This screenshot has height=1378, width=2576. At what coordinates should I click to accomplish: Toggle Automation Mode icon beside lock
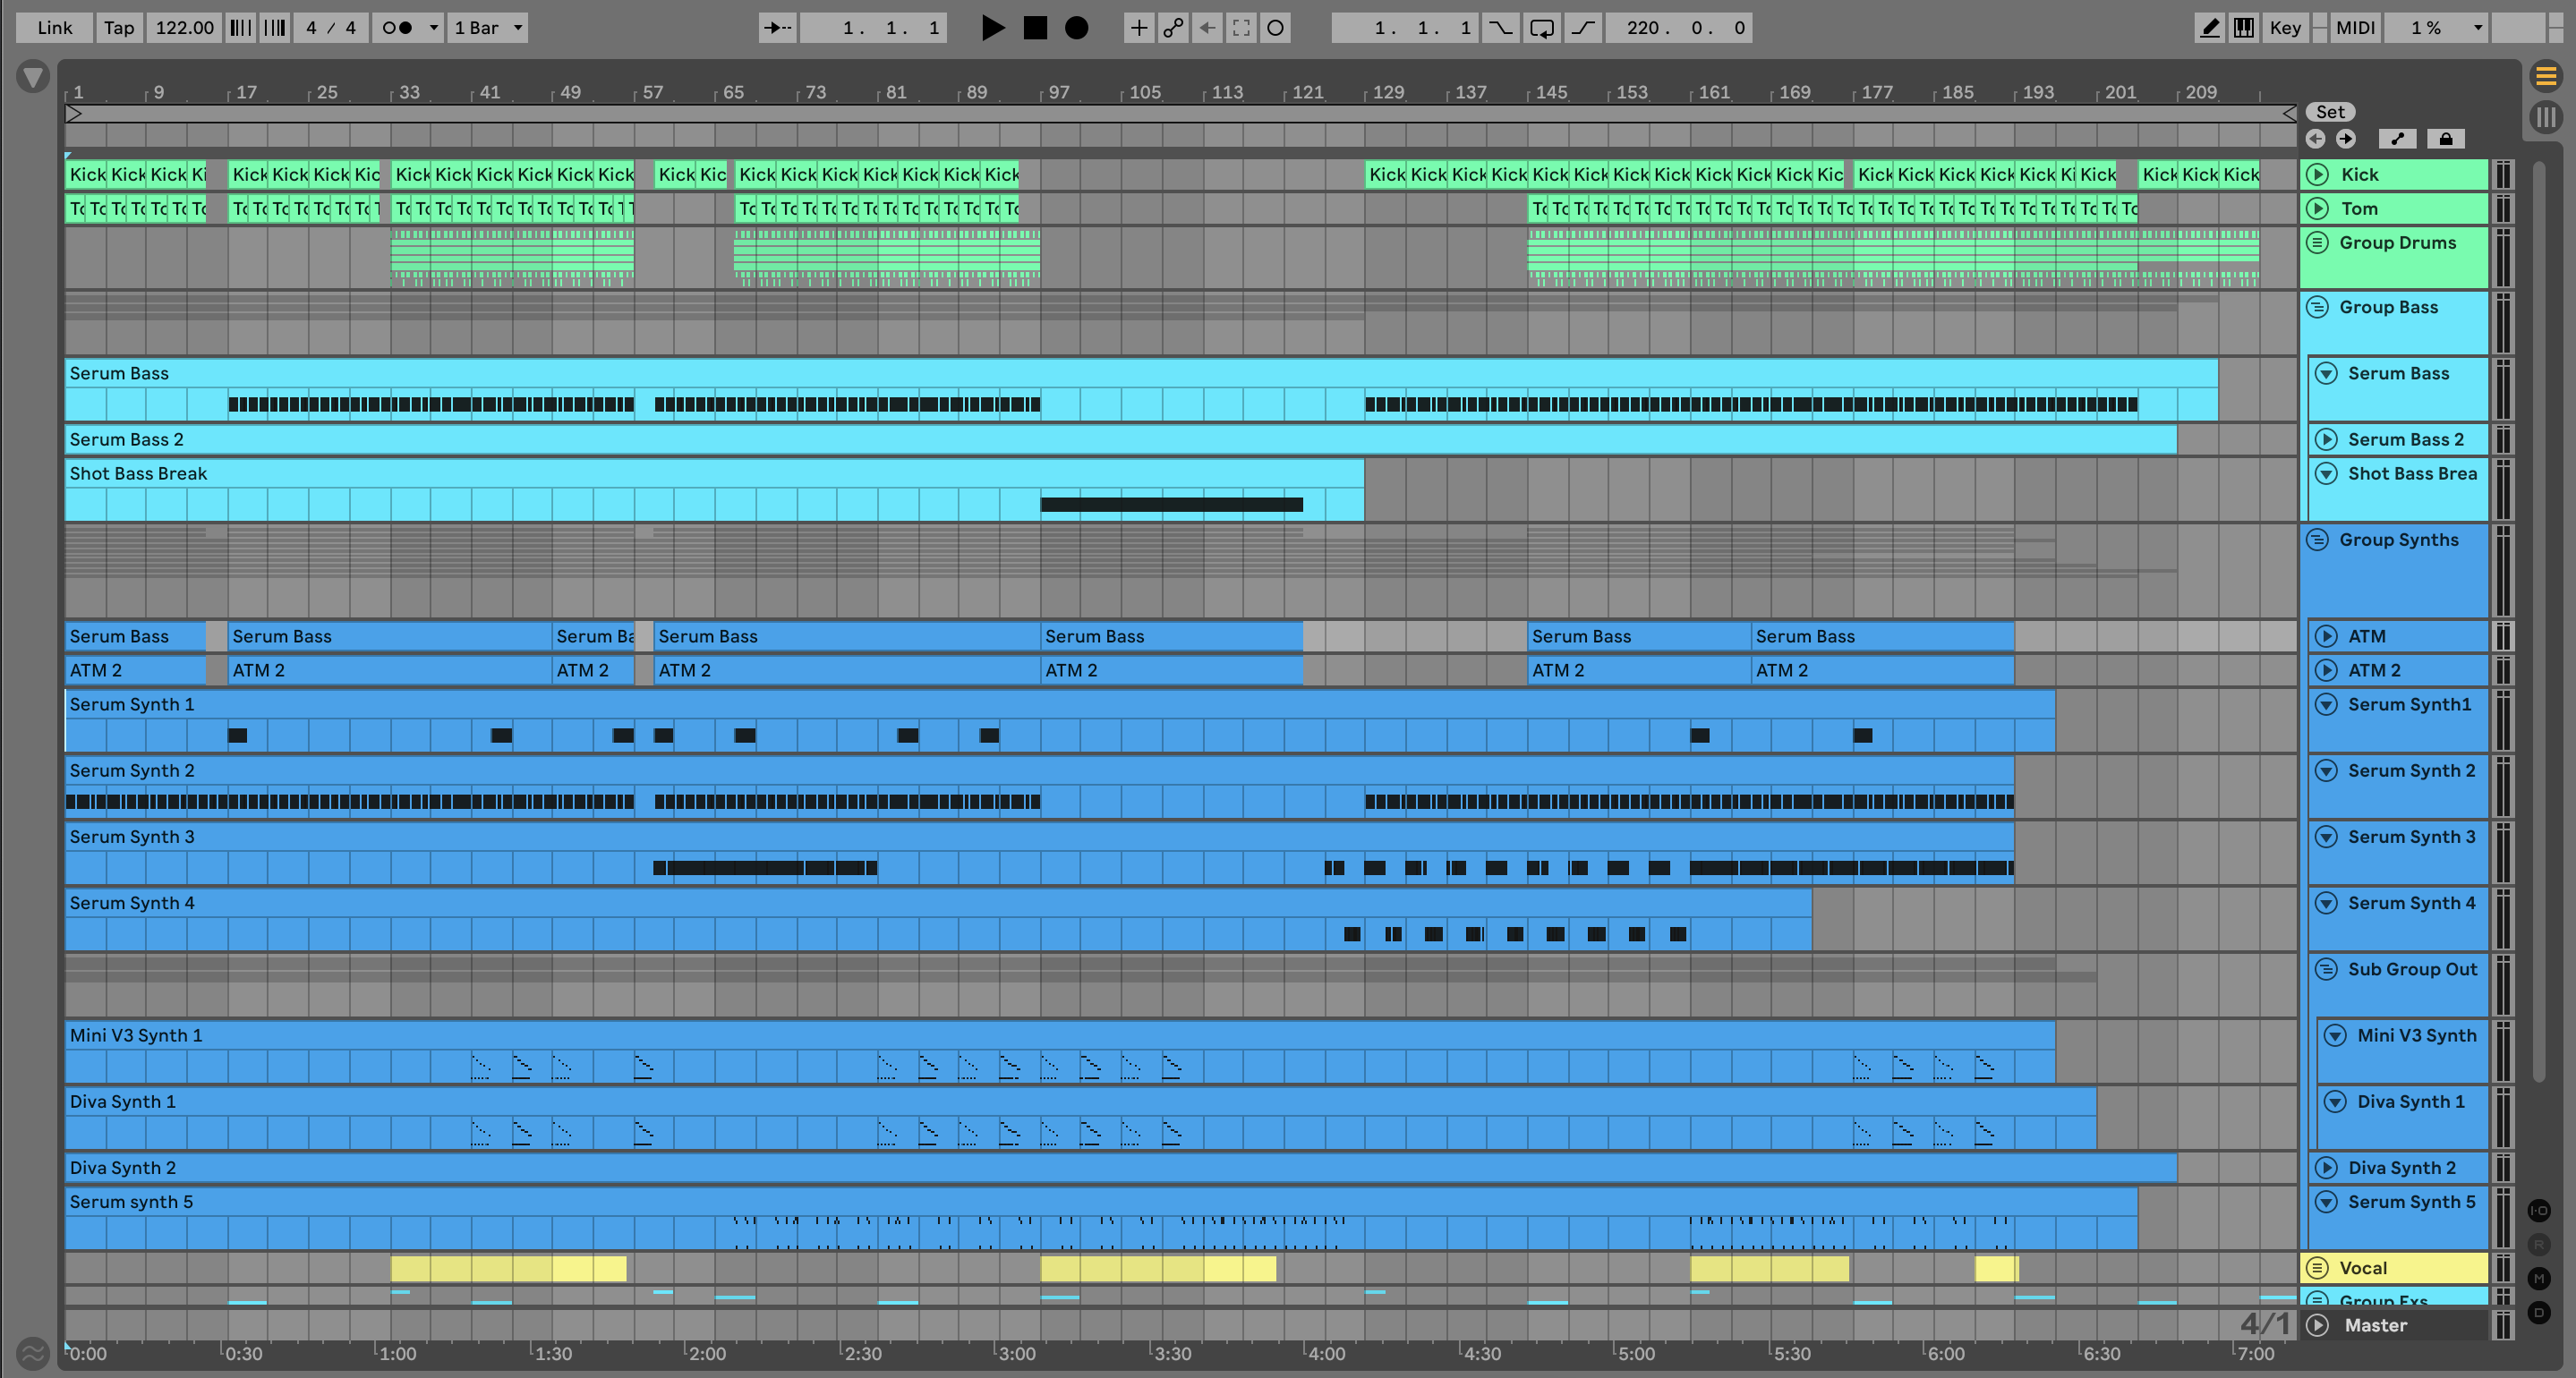[x=2397, y=139]
